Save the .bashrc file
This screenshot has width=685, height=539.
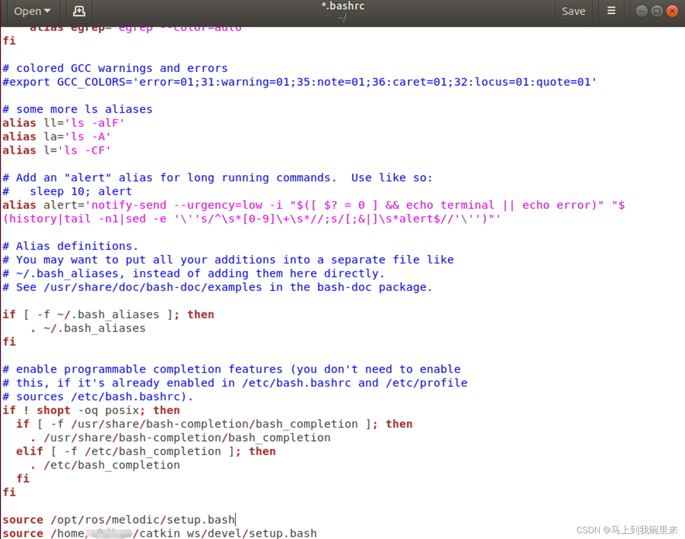(573, 11)
